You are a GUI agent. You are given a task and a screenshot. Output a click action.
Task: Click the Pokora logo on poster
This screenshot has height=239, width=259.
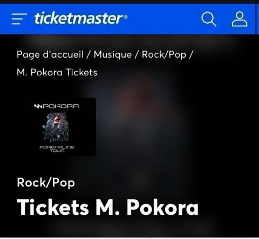point(56,106)
